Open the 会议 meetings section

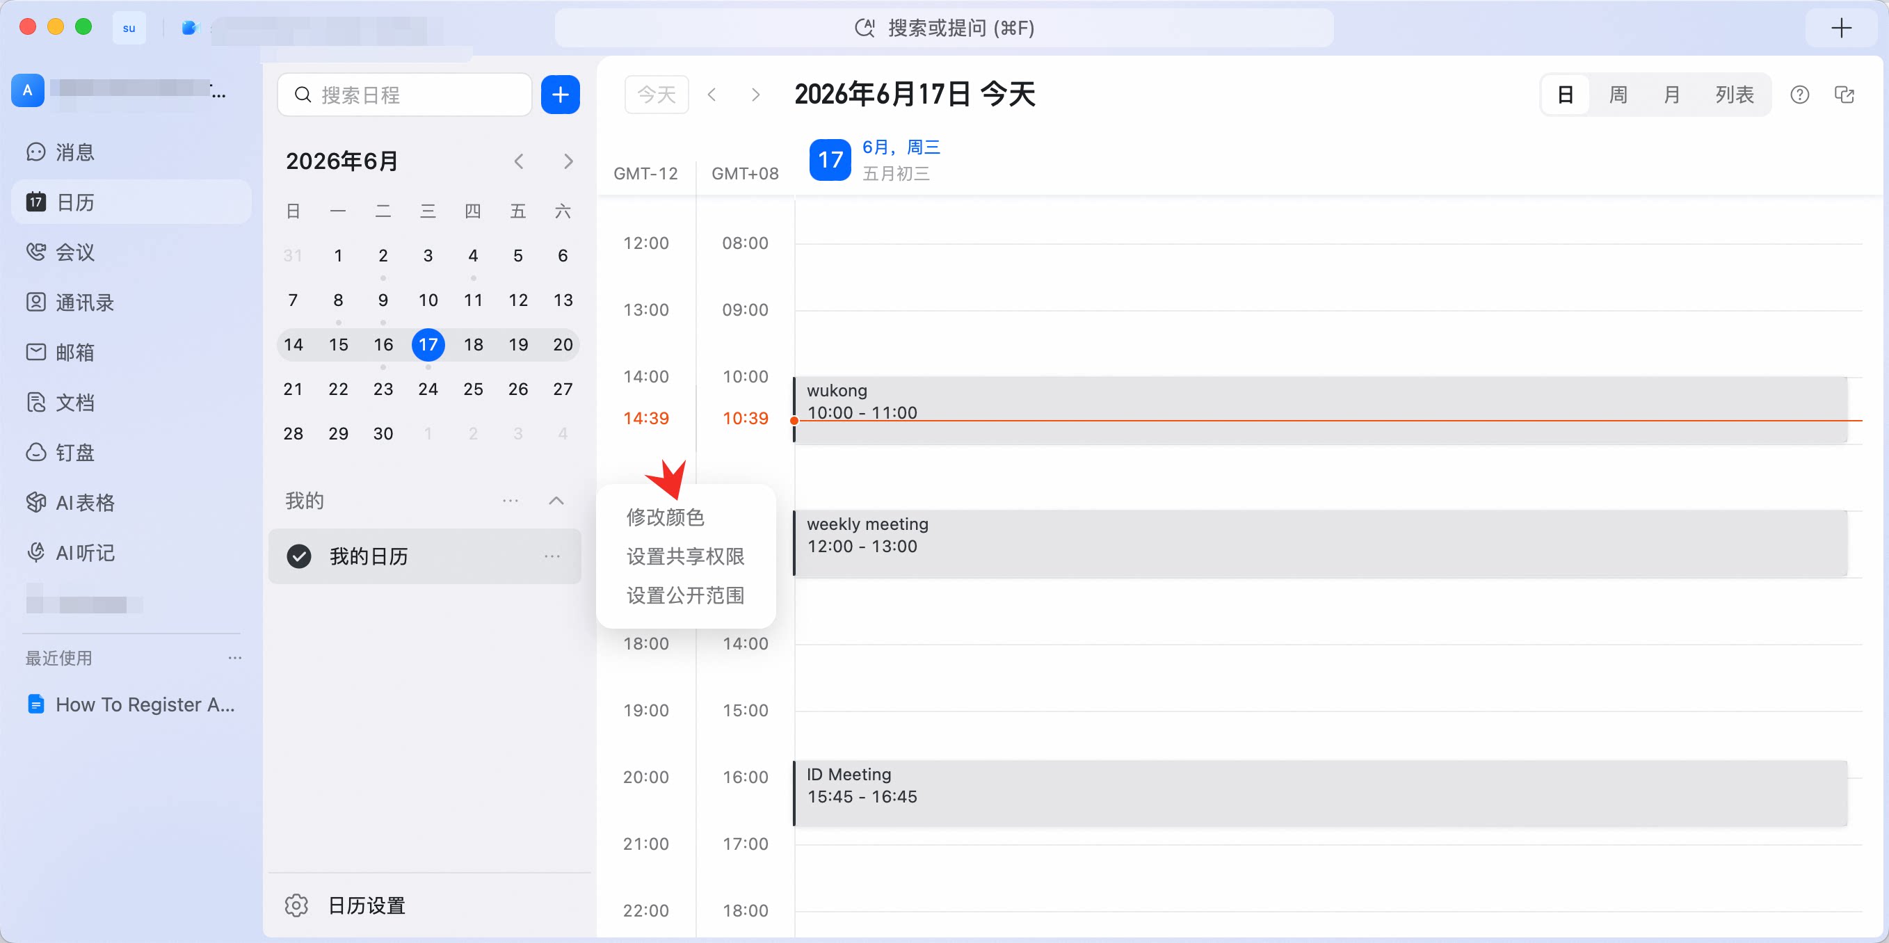pos(62,252)
